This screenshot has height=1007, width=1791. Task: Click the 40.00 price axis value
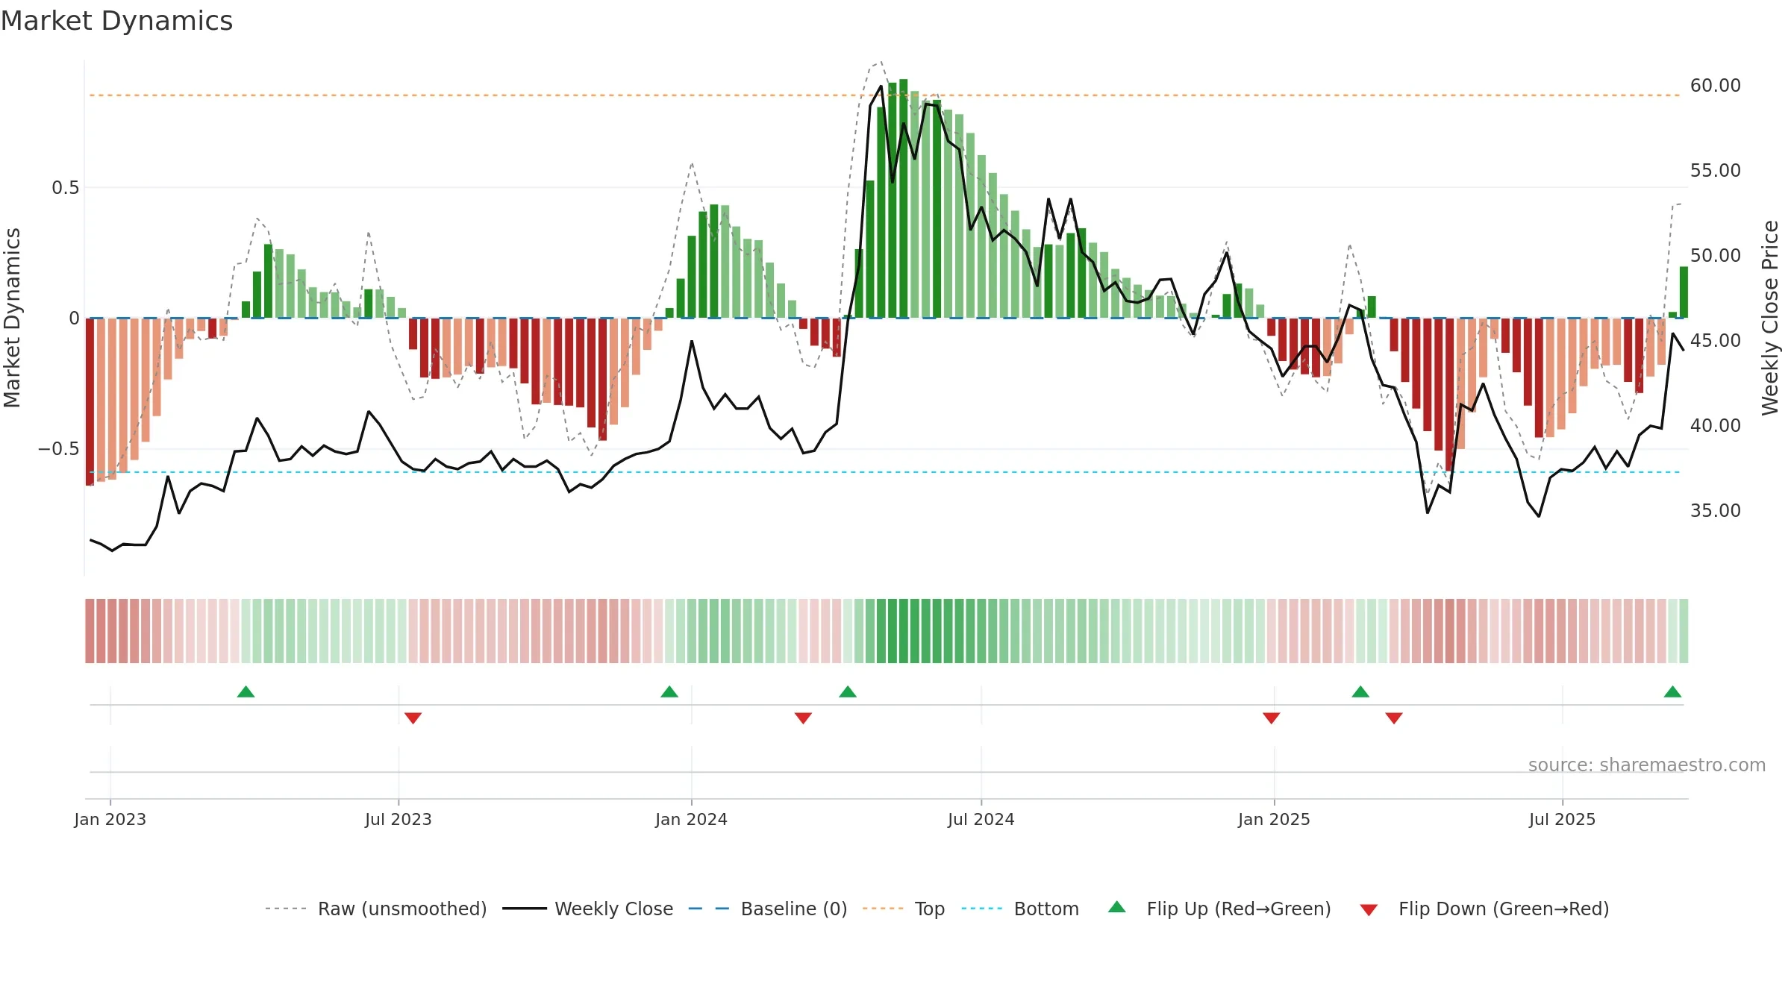pos(1716,426)
